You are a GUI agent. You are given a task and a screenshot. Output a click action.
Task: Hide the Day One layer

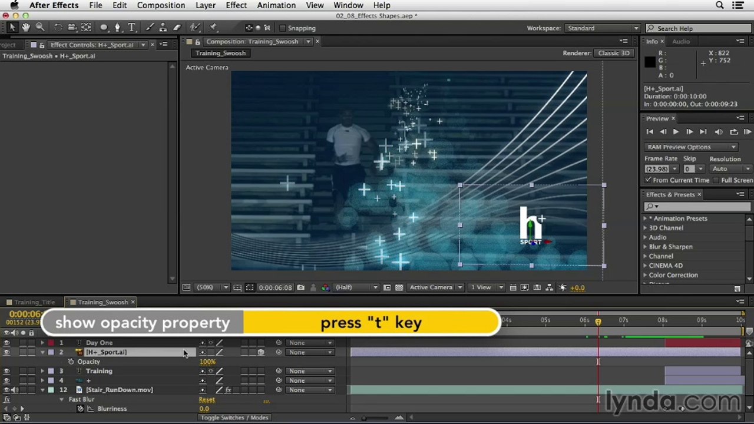(6, 343)
